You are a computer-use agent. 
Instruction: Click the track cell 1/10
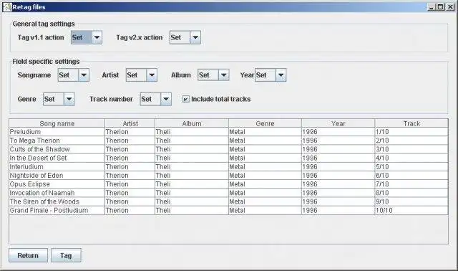pos(411,132)
